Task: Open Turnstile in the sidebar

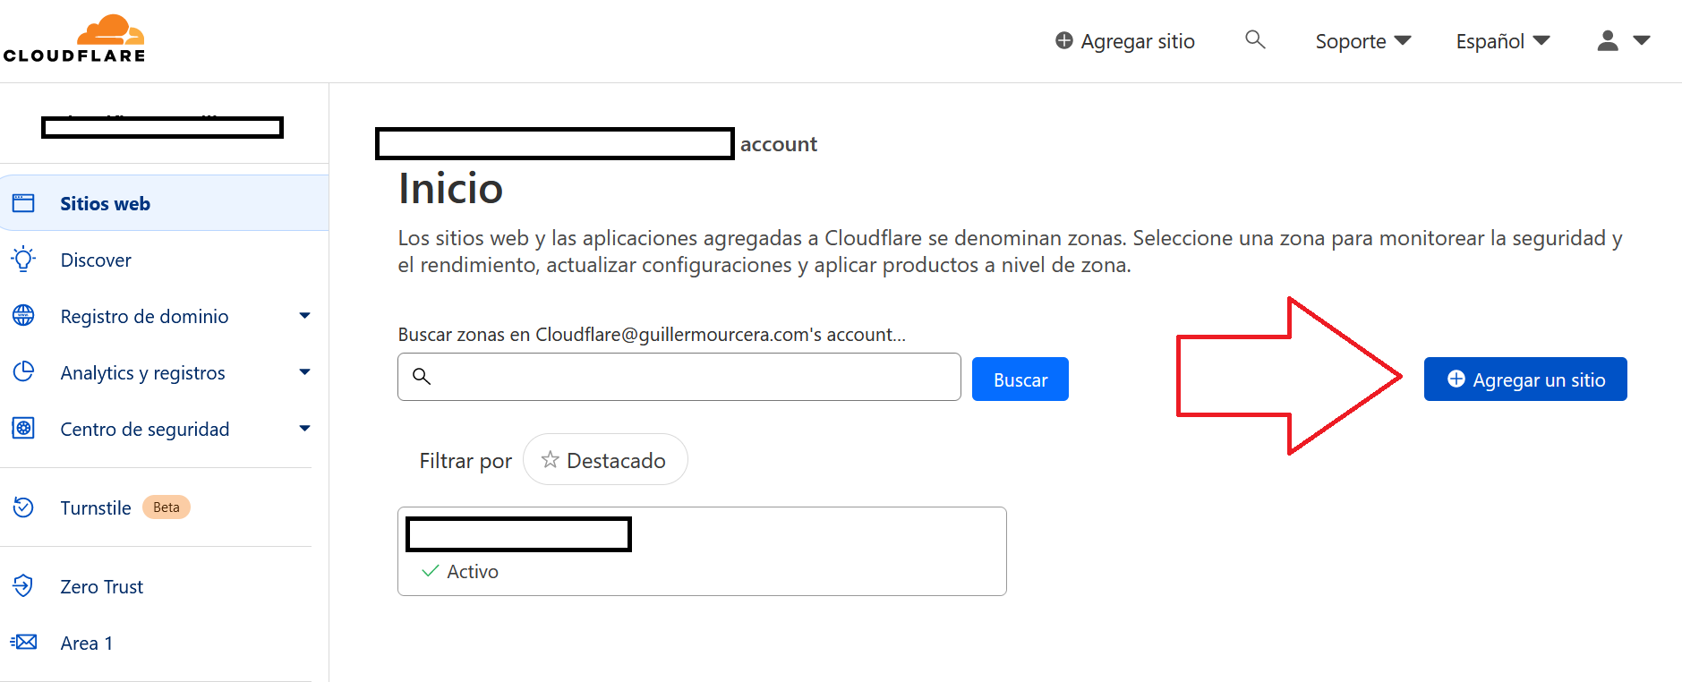Action: coord(96,507)
